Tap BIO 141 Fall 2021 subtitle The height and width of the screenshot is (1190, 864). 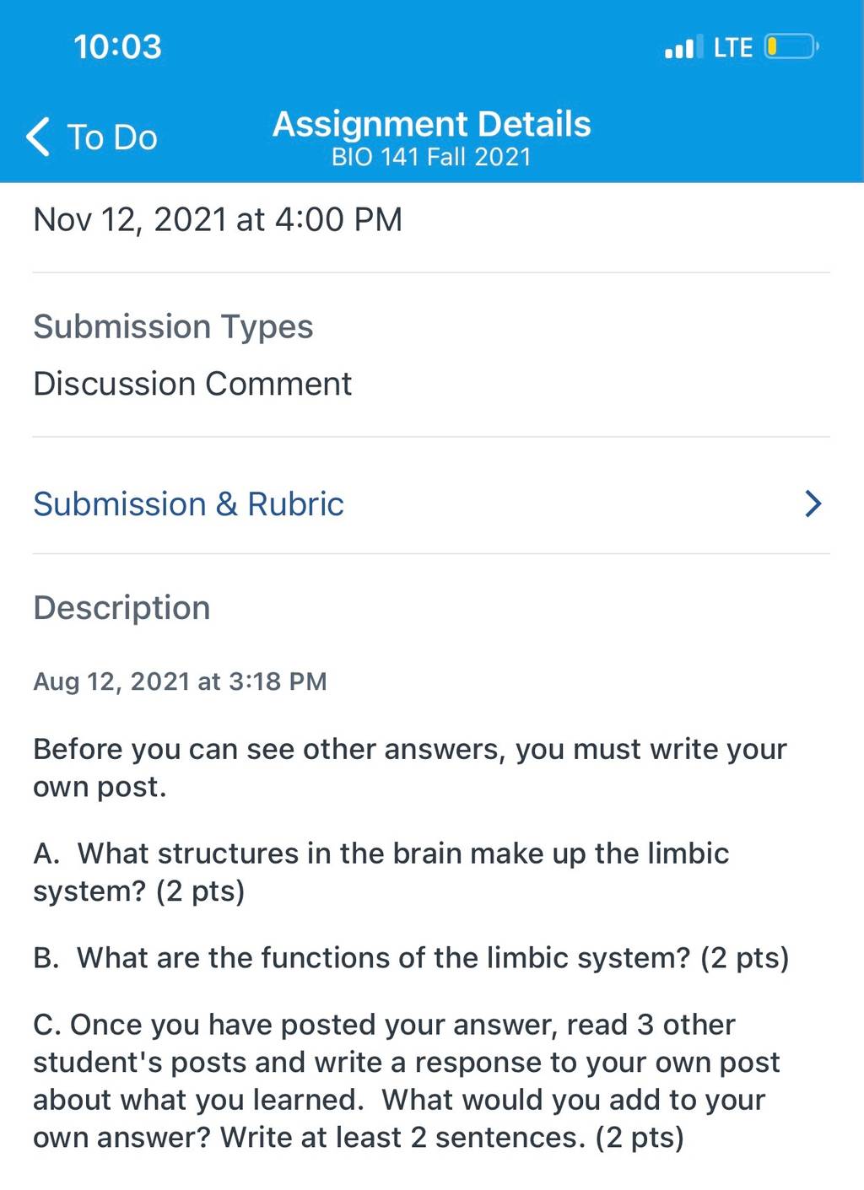(x=431, y=157)
